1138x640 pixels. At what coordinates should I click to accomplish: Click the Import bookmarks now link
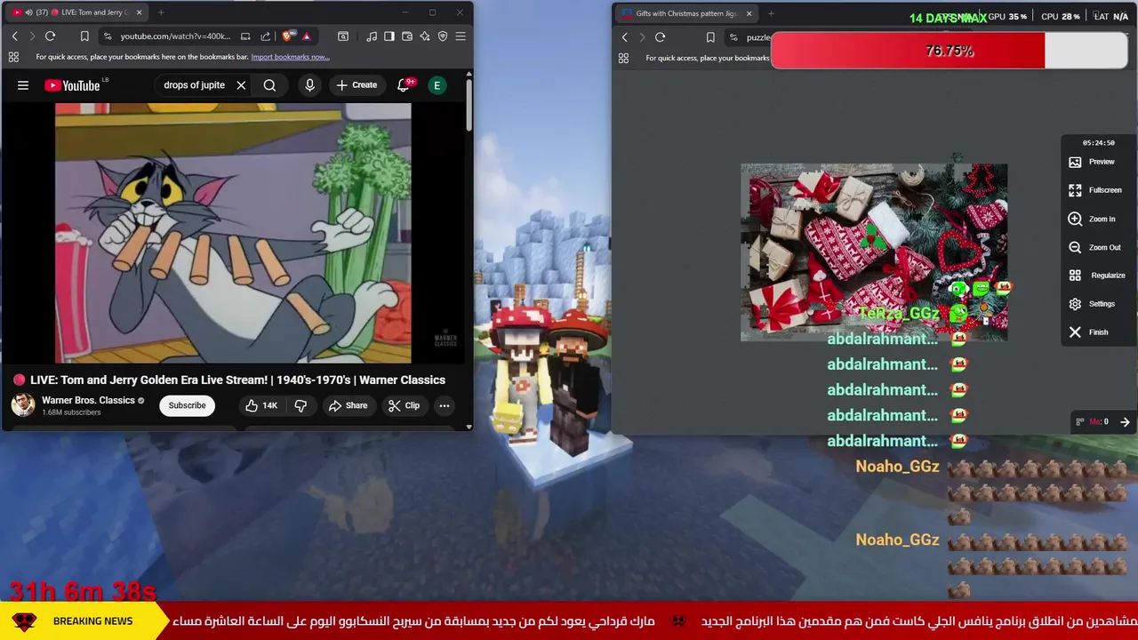tap(290, 57)
